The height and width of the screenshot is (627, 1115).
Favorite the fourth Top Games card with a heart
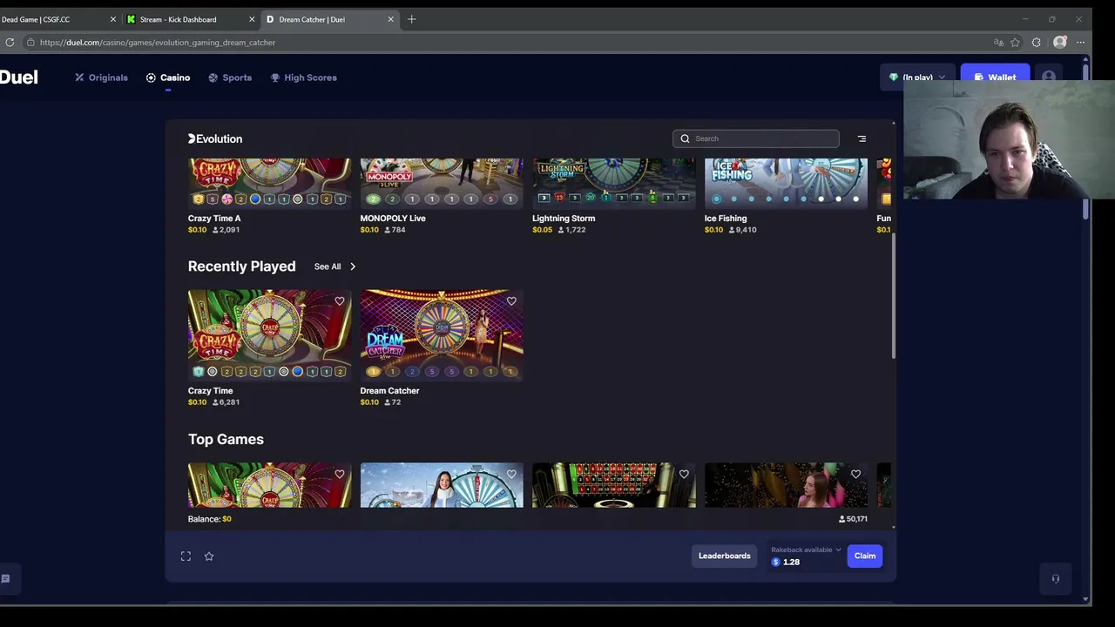pyautogui.click(x=855, y=475)
